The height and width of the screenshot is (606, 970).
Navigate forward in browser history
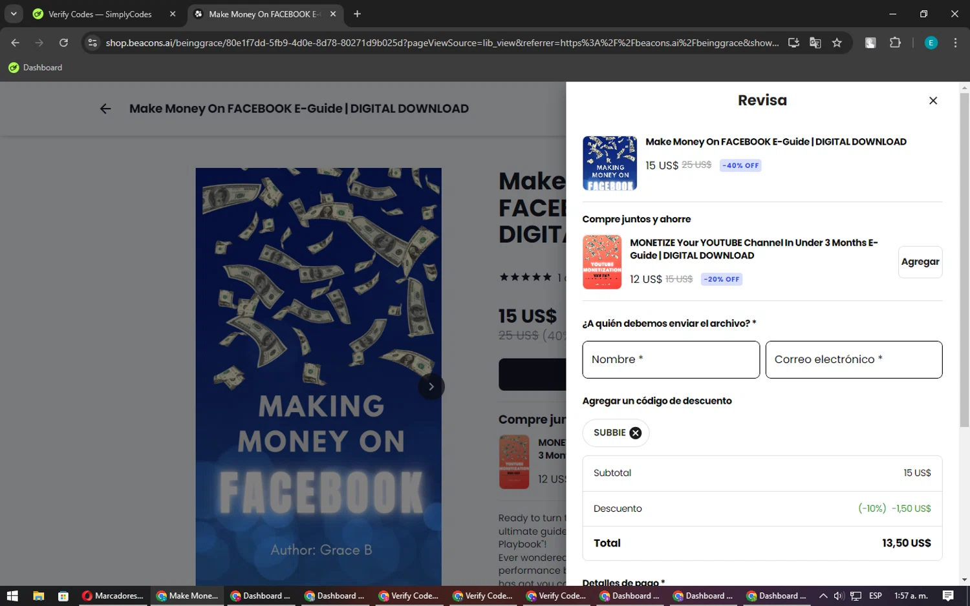39,43
